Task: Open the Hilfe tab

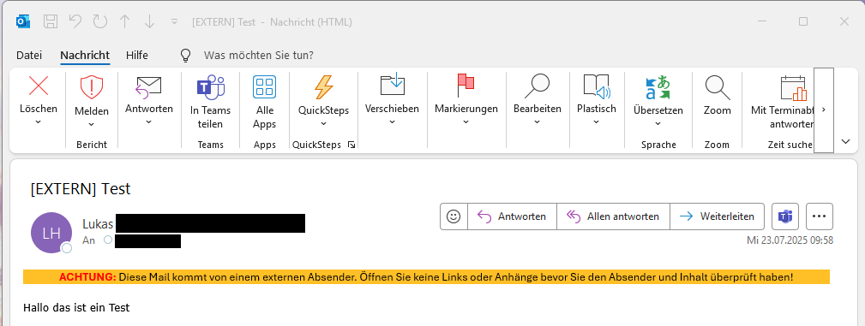Action: point(137,55)
